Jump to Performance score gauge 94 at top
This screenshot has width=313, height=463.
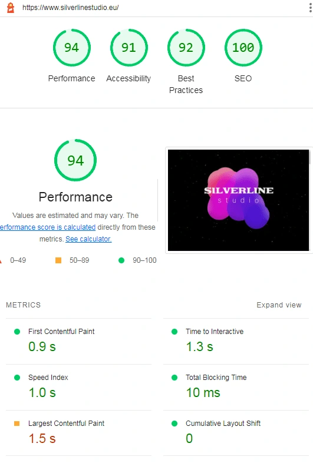click(72, 48)
